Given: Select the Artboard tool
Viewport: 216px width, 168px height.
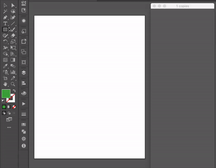Looking at the screenshot, I should pos(5,78).
